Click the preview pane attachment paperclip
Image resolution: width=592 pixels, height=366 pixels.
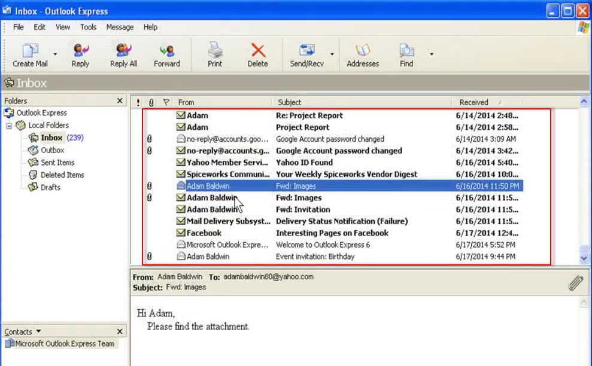point(575,283)
